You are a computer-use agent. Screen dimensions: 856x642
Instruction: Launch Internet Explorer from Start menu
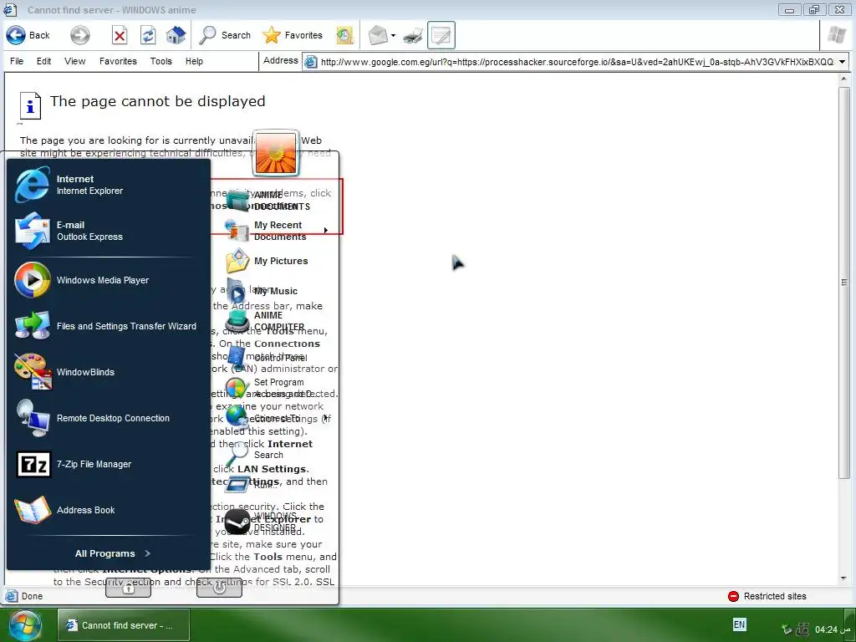108,185
